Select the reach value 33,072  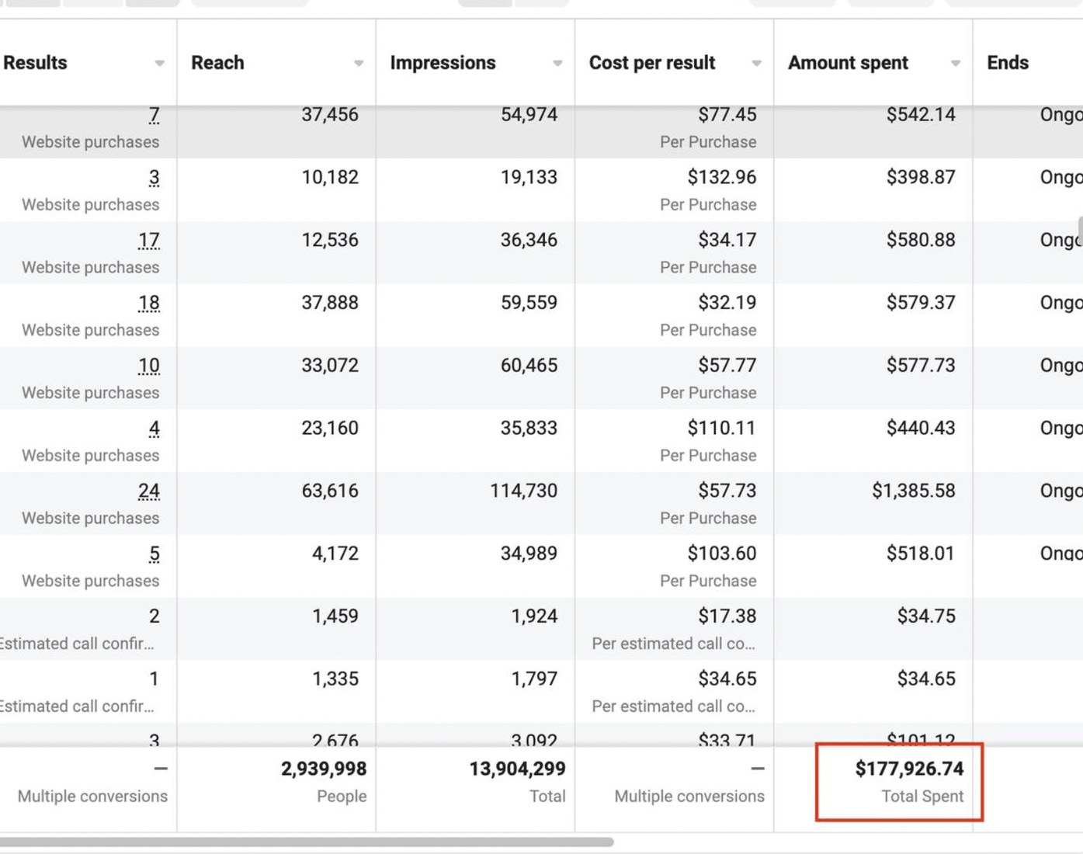[x=330, y=366]
